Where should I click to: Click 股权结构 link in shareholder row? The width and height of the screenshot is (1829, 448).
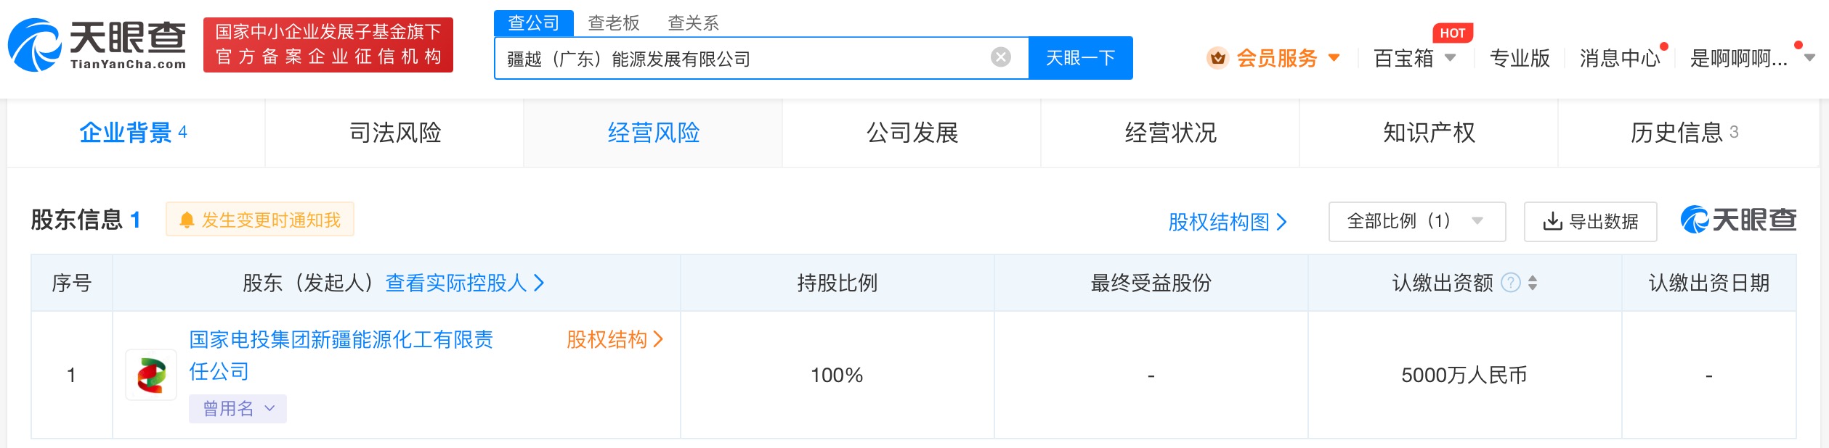click(x=615, y=339)
